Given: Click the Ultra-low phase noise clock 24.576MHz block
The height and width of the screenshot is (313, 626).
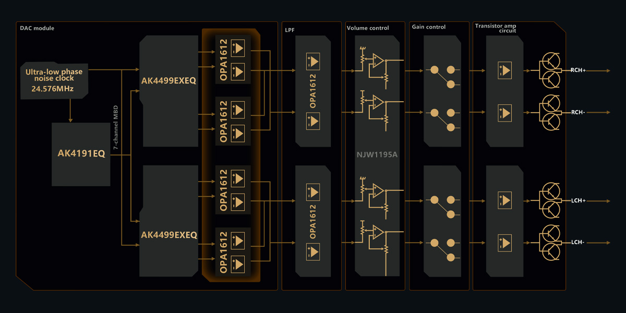Looking at the screenshot, I should click(x=54, y=79).
